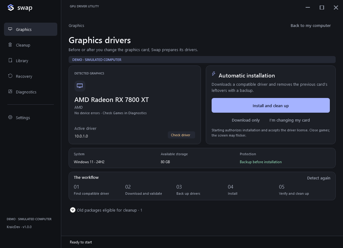Close the Swap window
The height and width of the screenshot is (248, 343).
(336, 7)
